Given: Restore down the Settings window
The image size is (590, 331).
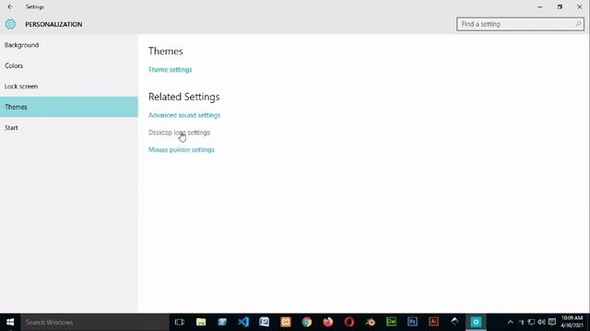Looking at the screenshot, I should (560, 6).
